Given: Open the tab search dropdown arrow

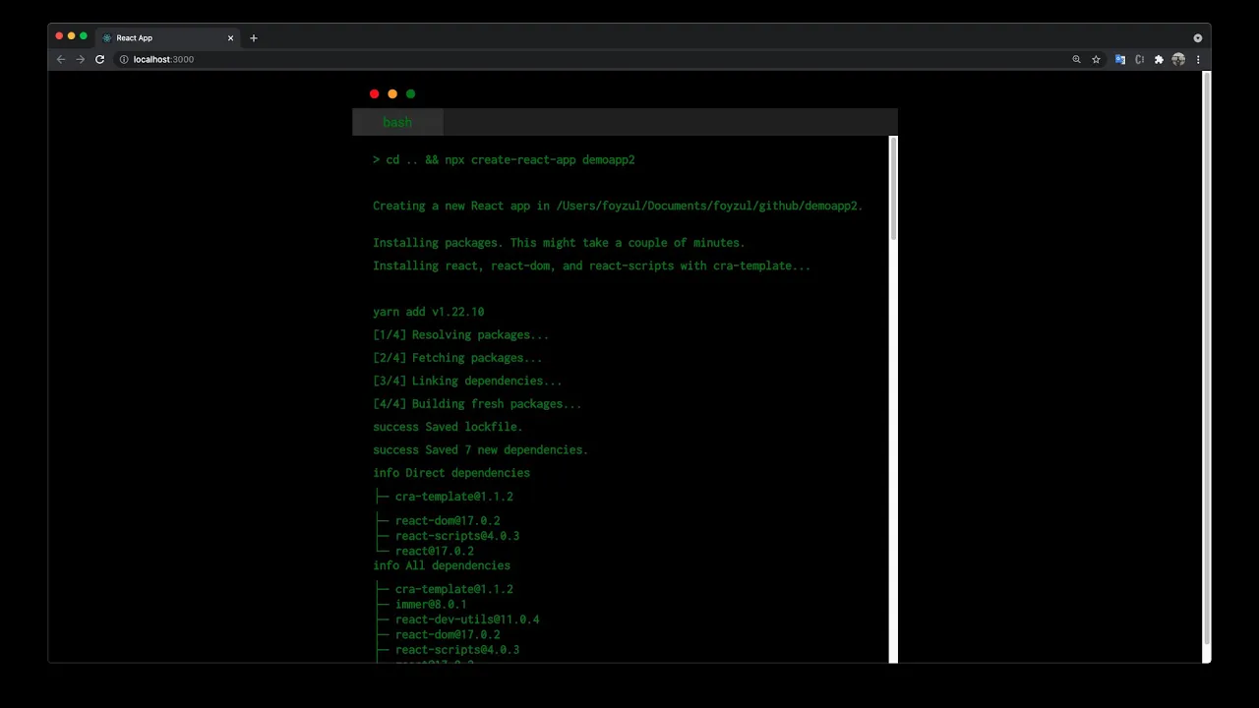Looking at the screenshot, I should pos(1198,37).
